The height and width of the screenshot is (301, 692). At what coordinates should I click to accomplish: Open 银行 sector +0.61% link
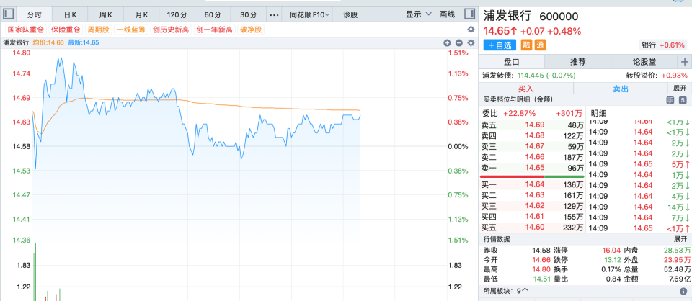(x=663, y=45)
